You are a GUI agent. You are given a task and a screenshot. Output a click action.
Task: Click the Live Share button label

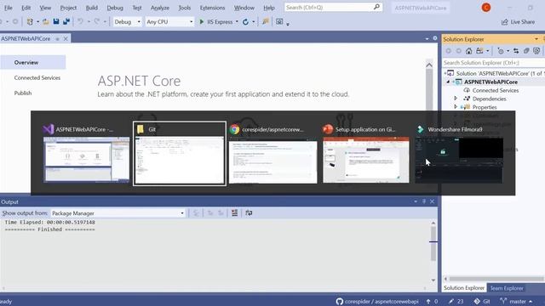pos(523,22)
